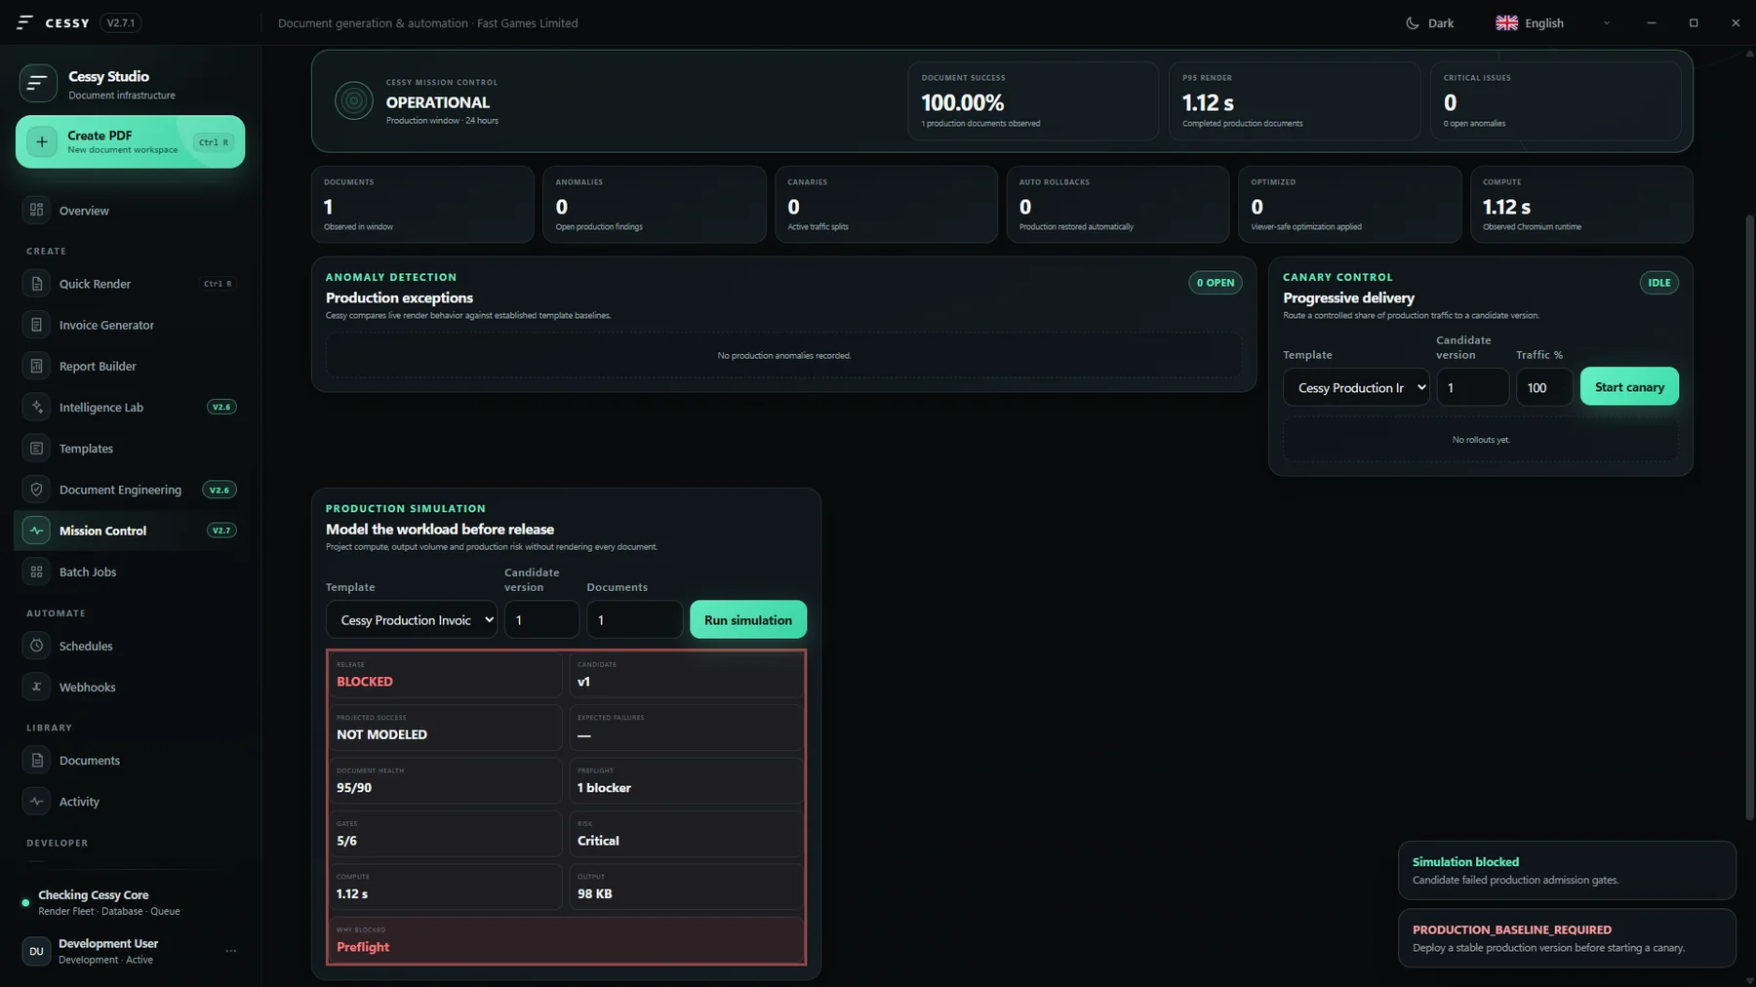1756x987 pixels.
Task: Click the Batch Jobs grid icon
Action: pyautogui.click(x=36, y=572)
